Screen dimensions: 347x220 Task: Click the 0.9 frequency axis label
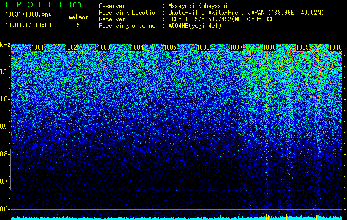[x=5, y=127]
